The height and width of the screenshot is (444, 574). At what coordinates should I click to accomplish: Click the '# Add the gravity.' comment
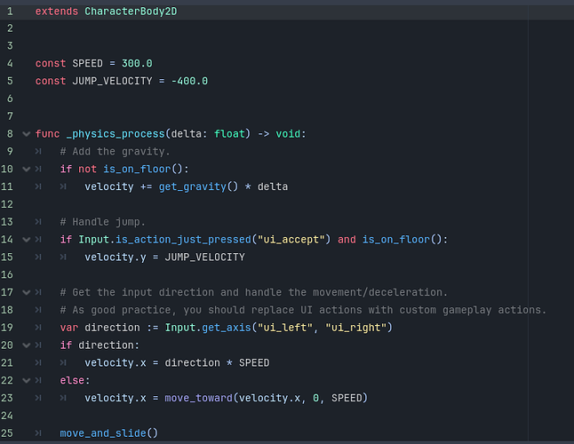pos(115,152)
